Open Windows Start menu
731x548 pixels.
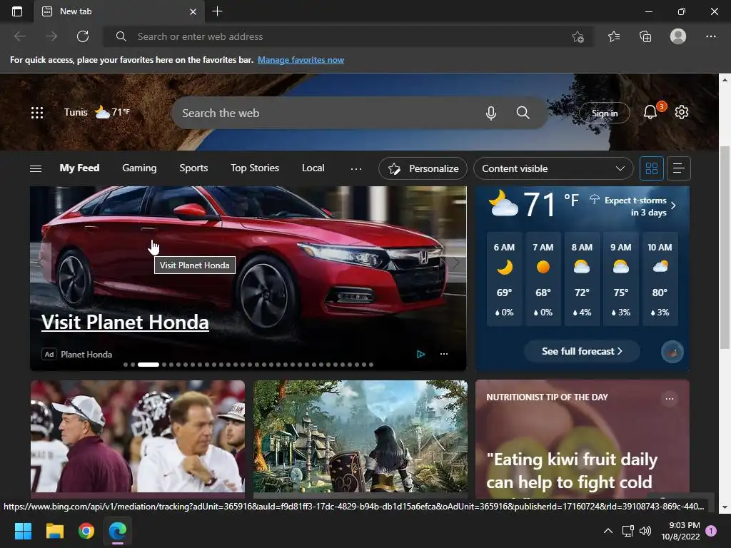(23, 531)
